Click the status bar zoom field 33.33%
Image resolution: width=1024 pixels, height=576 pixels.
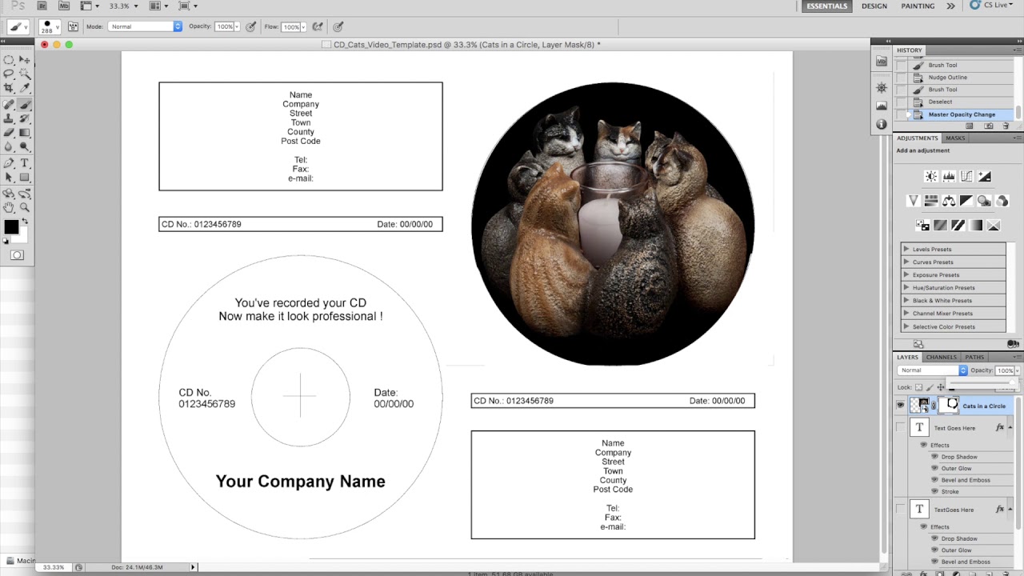click(x=54, y=567)
